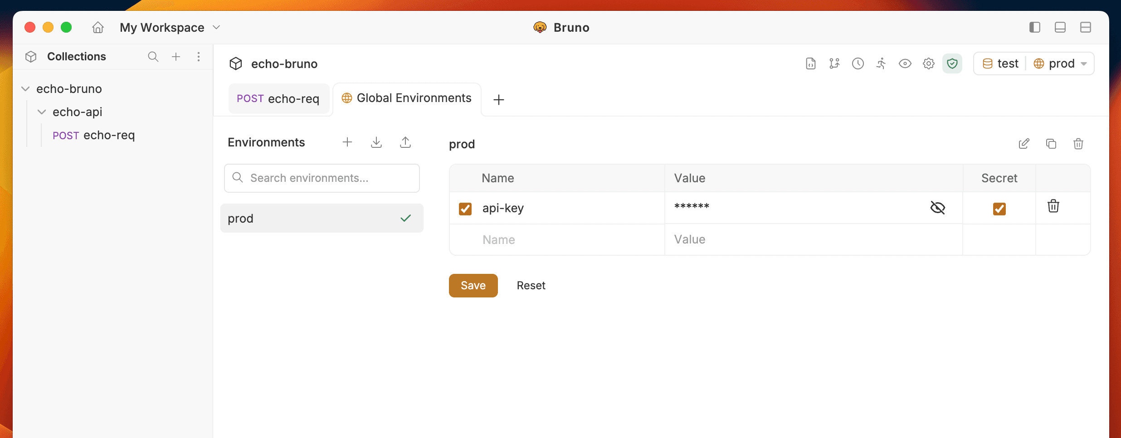Open the collection settings gear icon

928,63
